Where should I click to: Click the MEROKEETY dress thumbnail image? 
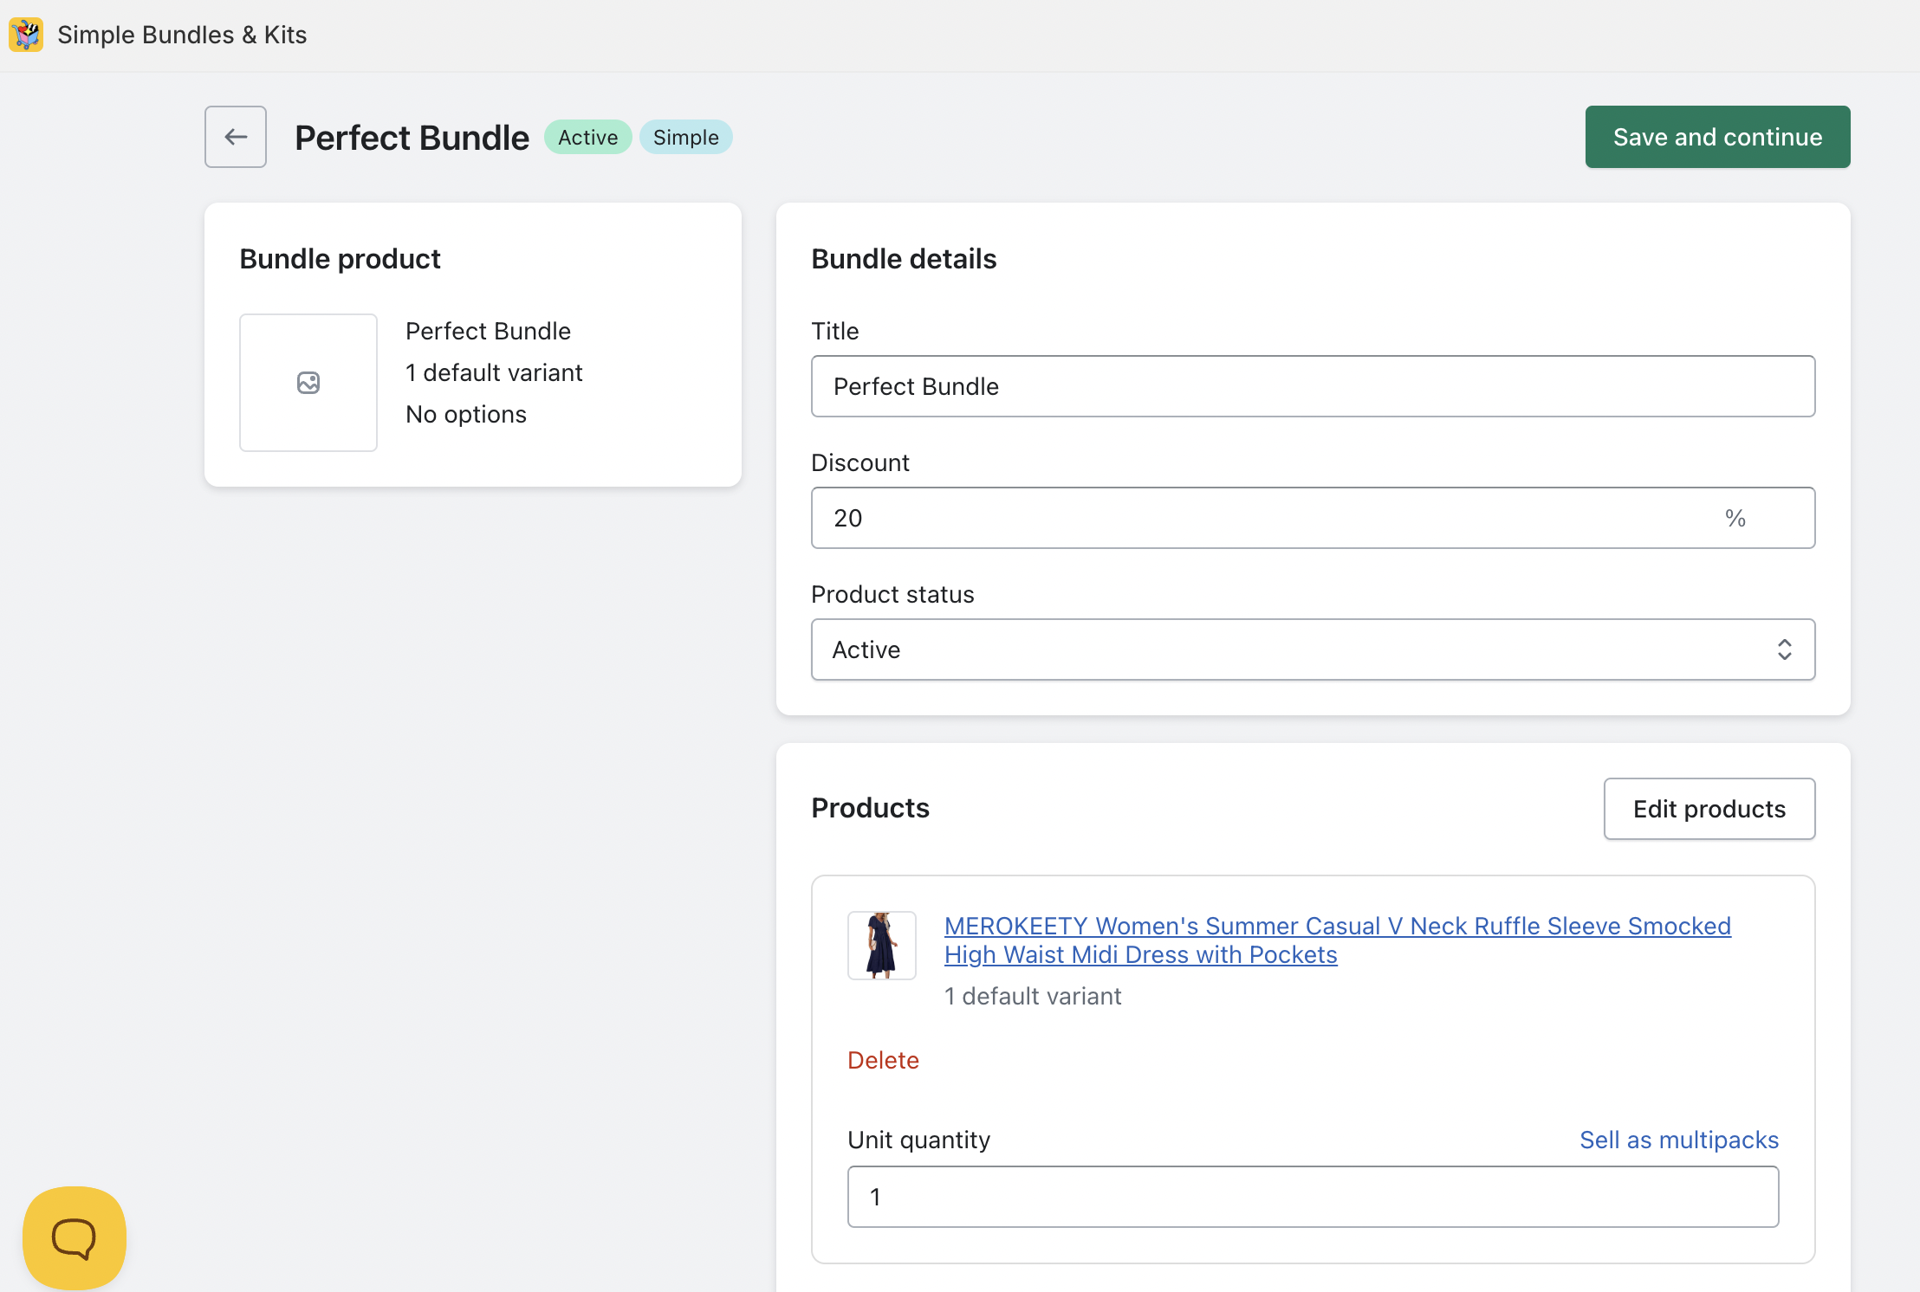point(881,946)
